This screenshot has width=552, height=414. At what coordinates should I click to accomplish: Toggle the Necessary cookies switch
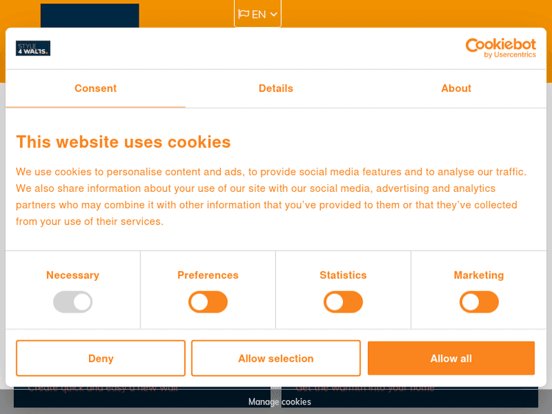[73, 301]
